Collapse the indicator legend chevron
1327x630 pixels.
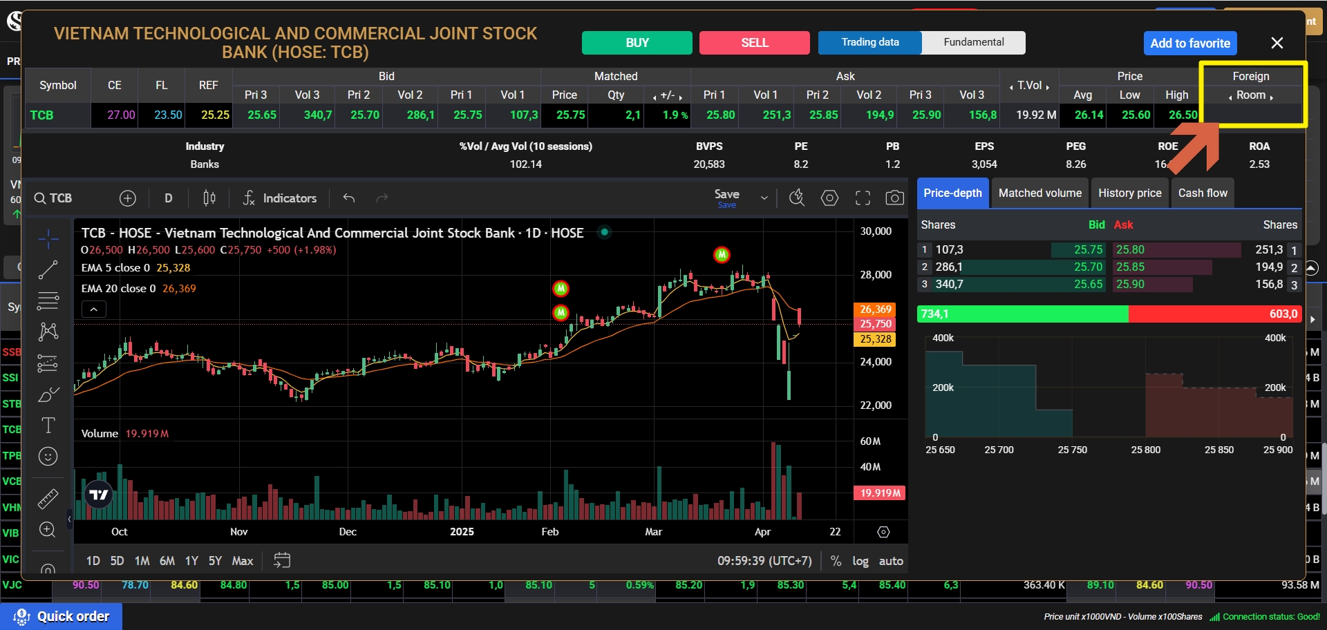click(94, 309)
